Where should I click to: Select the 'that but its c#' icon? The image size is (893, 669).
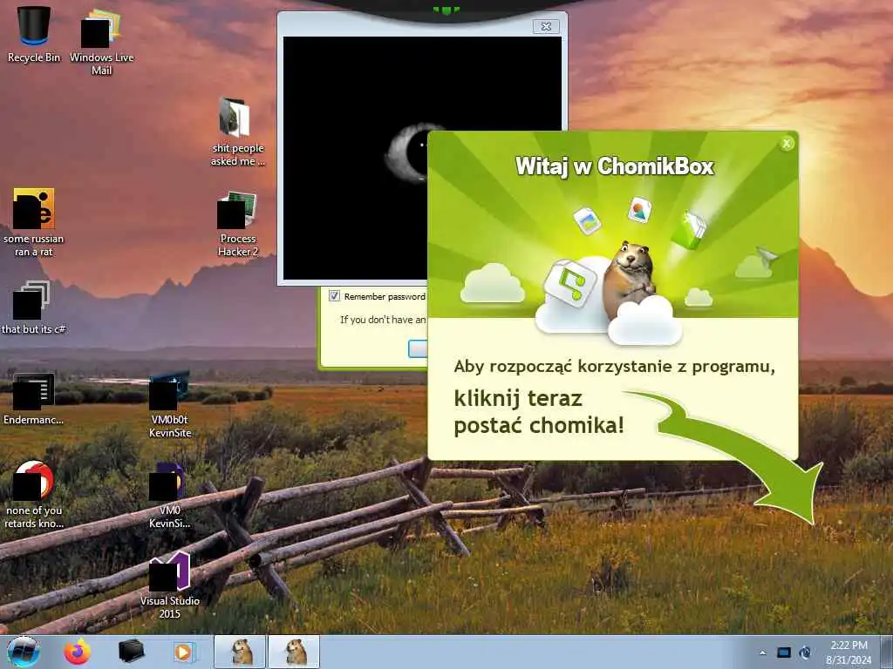tap(33, 307)
